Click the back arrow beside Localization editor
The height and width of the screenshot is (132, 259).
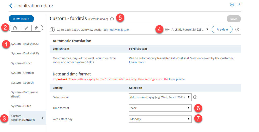tap(11, 6)
